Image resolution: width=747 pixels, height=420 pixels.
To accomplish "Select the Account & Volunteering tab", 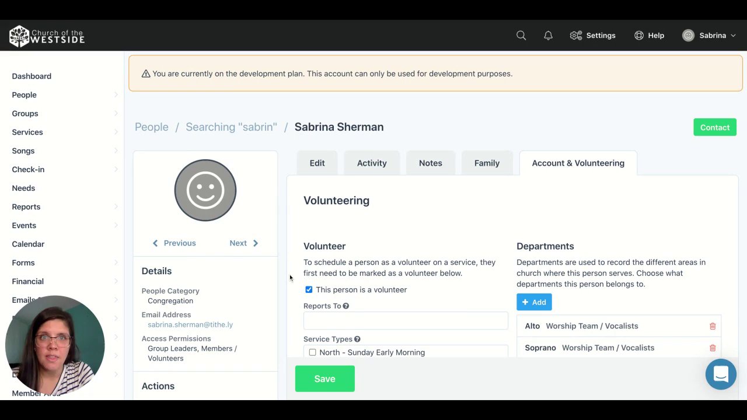I will pos(578,163).
